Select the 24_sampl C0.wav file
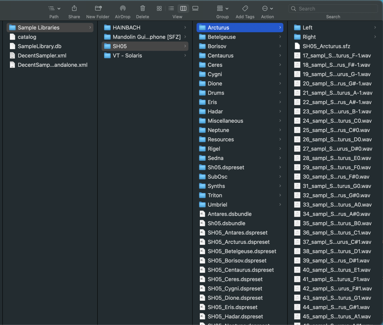 335,121
